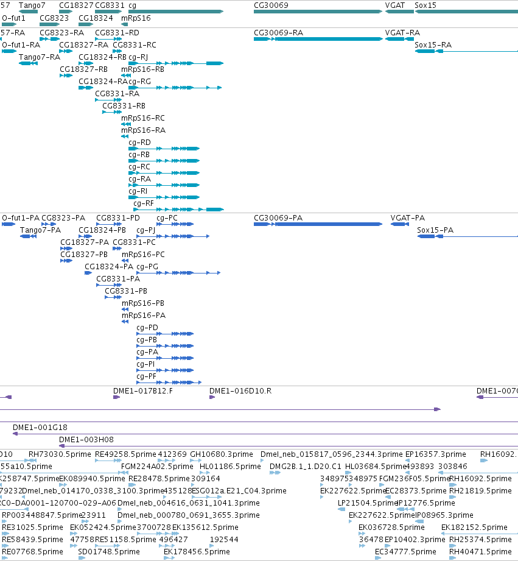Screen dimensions: 518x561
Task: Select the CG8323 gene label
Action: (54, 18)
